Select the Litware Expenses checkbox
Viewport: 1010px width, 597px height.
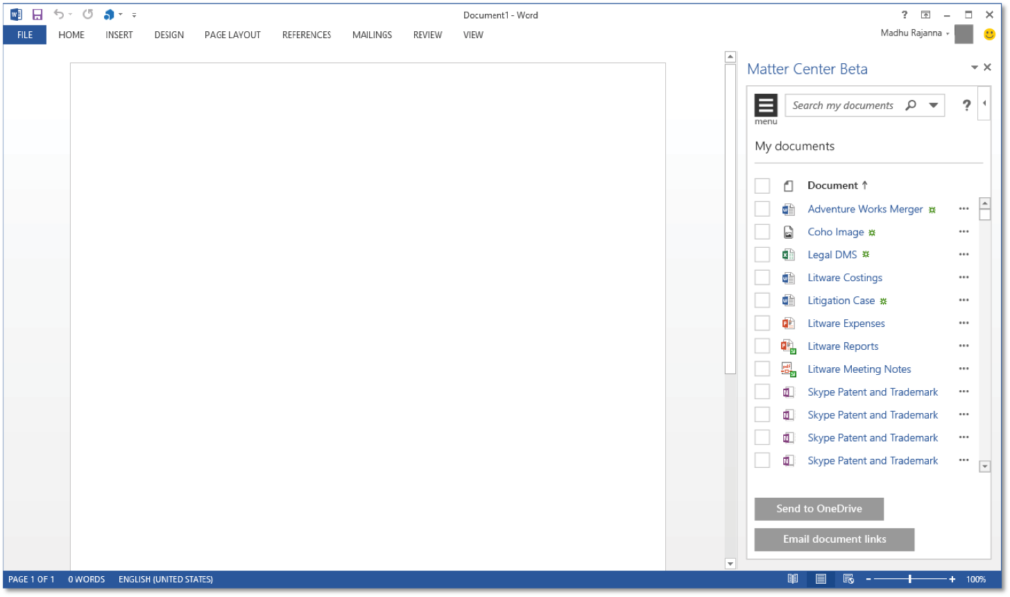pyautogui.click(x=762, y=323)
